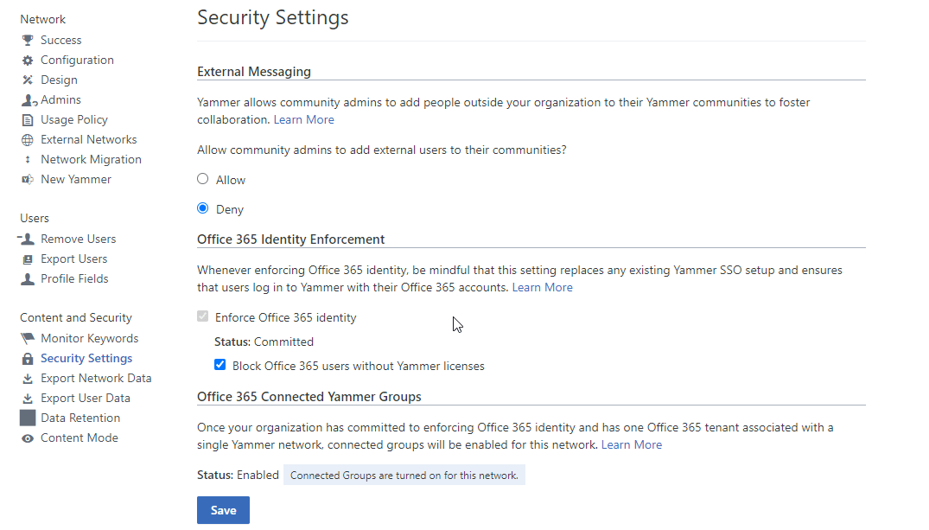Click the download icon for Export Network Data
Viewport: 929px width, 530px height.
28,379
